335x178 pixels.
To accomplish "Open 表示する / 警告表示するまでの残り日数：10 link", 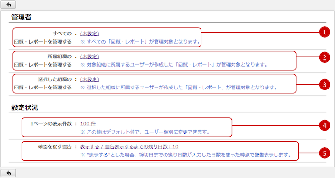I will coord(129,146).
